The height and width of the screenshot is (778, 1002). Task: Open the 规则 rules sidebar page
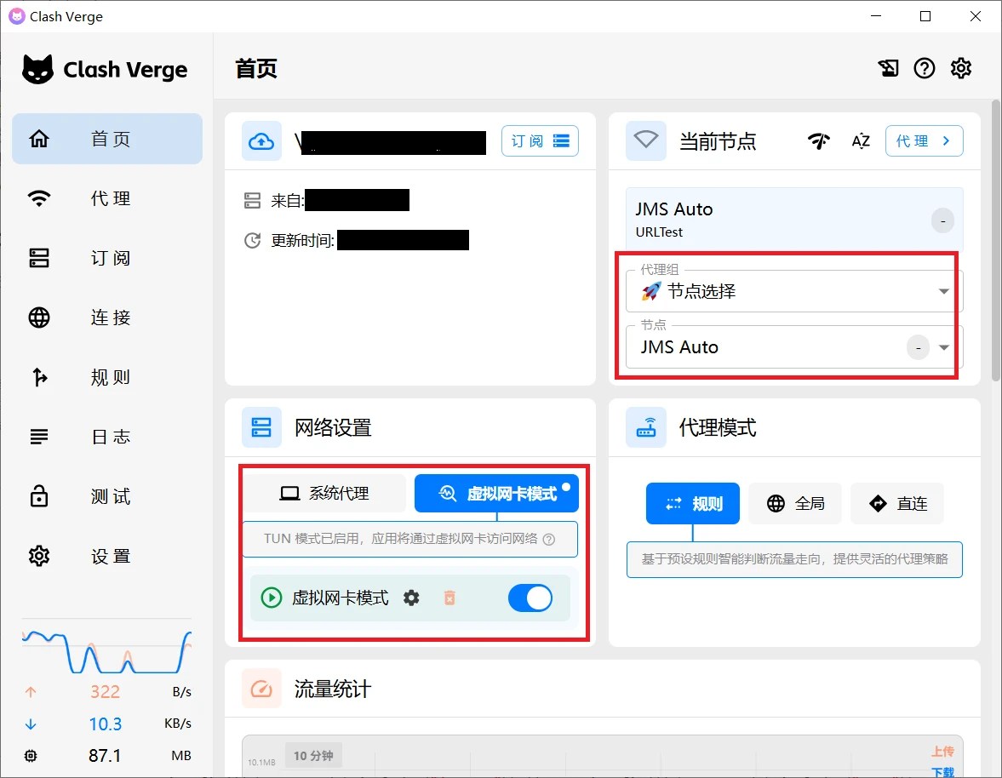107,377
